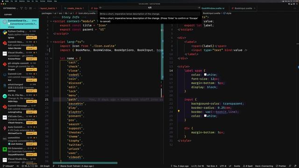Install the Commit Lint extension
The width and height of the screenshot is (299, 168).
click(x=30, y=80)
